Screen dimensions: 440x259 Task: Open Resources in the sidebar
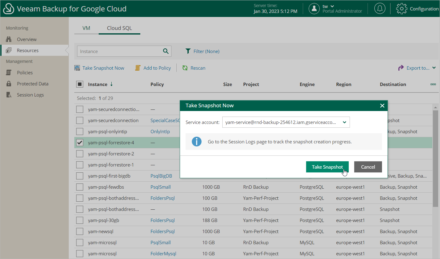[28, 51]
